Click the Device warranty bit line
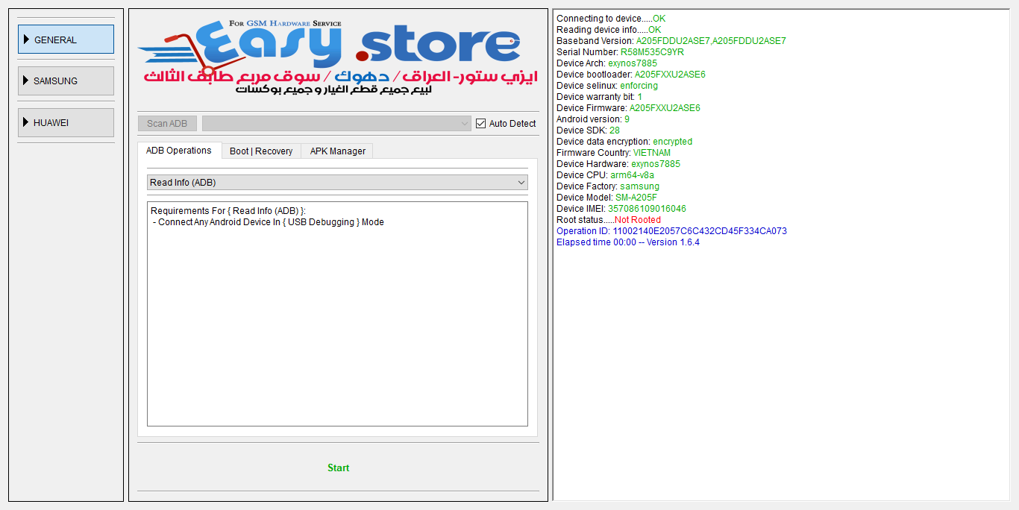The width and height of the screenshot is (1019, 510). point(599,97)
